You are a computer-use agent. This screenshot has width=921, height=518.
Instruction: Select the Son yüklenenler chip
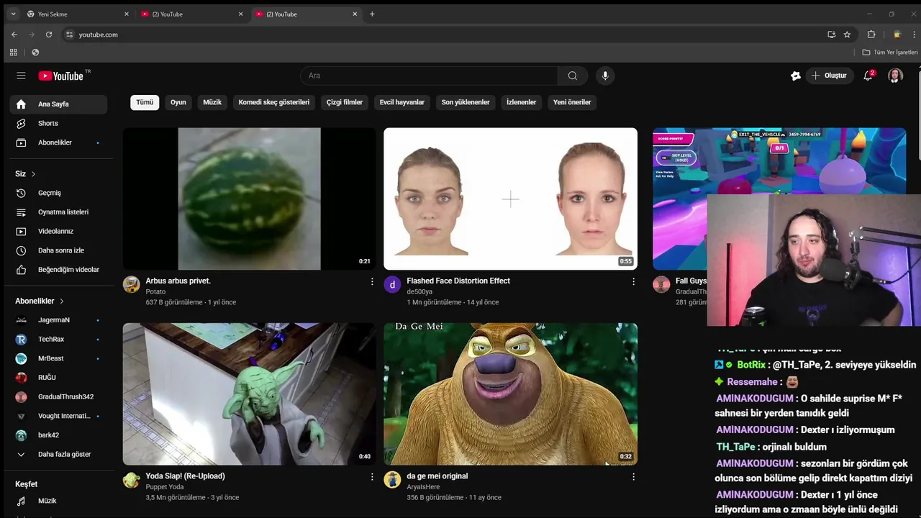click(466, 102)
